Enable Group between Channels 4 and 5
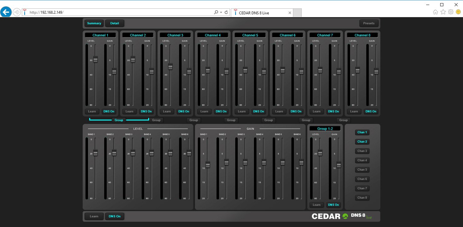 pos(231,120)
